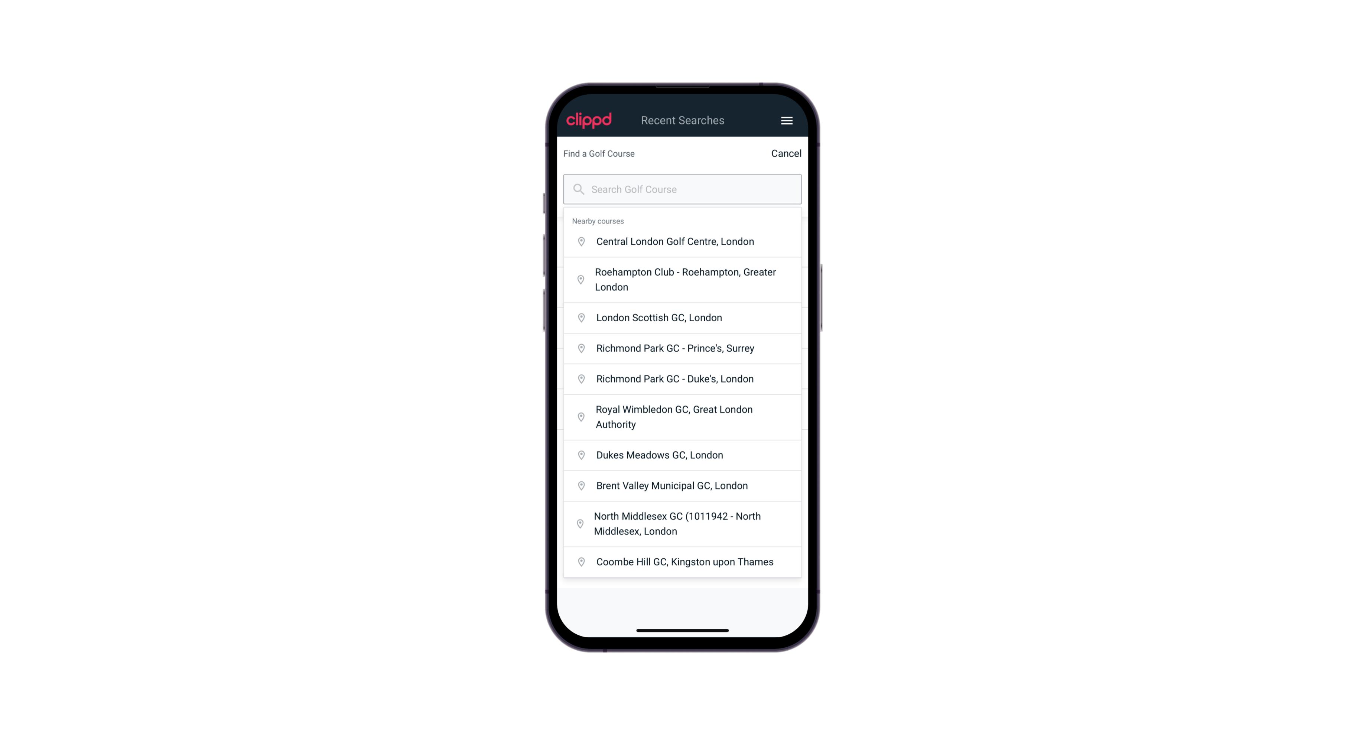Select Brent Valley Municipal GC, London
The width and height of the screenshot is (1366, 735).
point(683,485)
